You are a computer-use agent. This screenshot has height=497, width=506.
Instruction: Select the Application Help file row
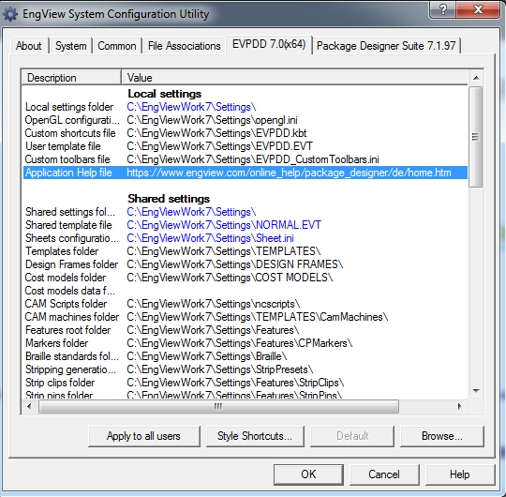point(245,173)
